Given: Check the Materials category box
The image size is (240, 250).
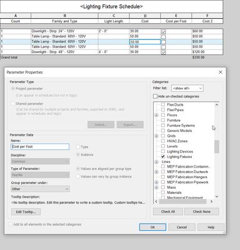Looking at the screenshot, I should click(x=163, y=192).
